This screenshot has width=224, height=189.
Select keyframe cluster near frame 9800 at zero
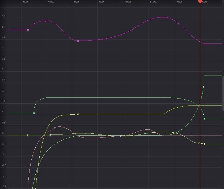click(121, 136)
